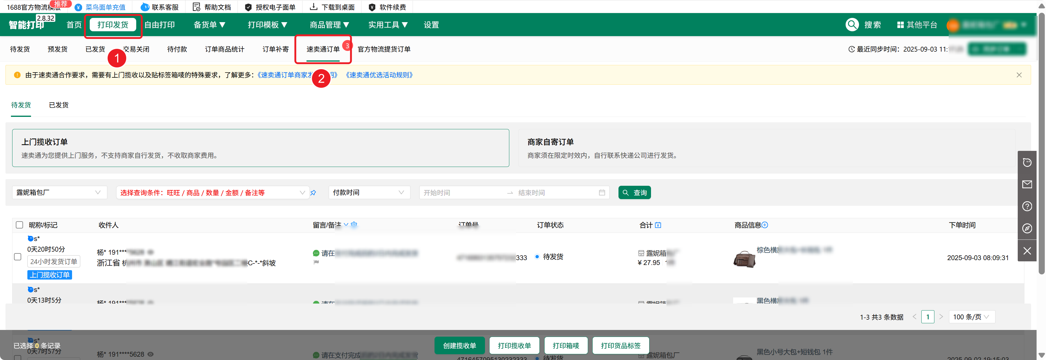Close the floating side panel

[1027, 251]
